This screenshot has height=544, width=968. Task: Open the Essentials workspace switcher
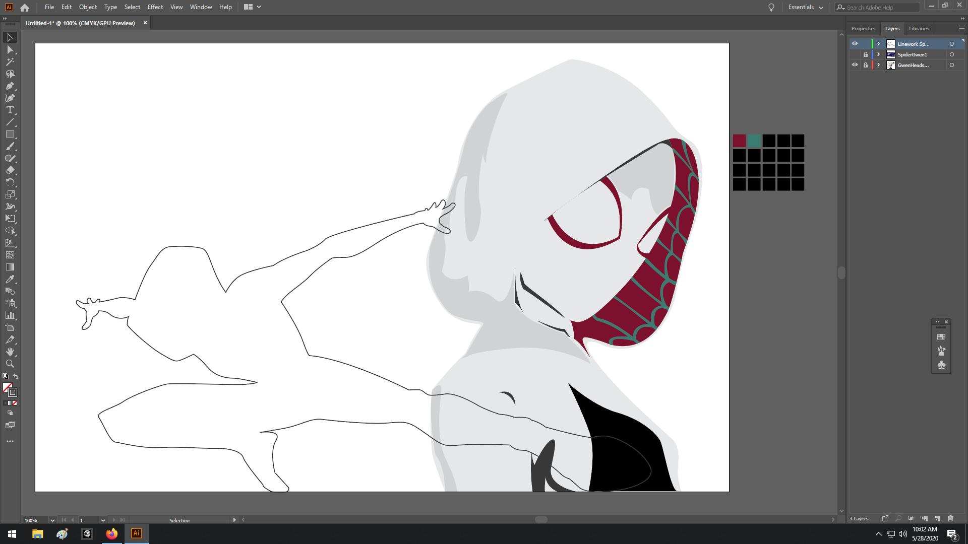tap(805, 7)
